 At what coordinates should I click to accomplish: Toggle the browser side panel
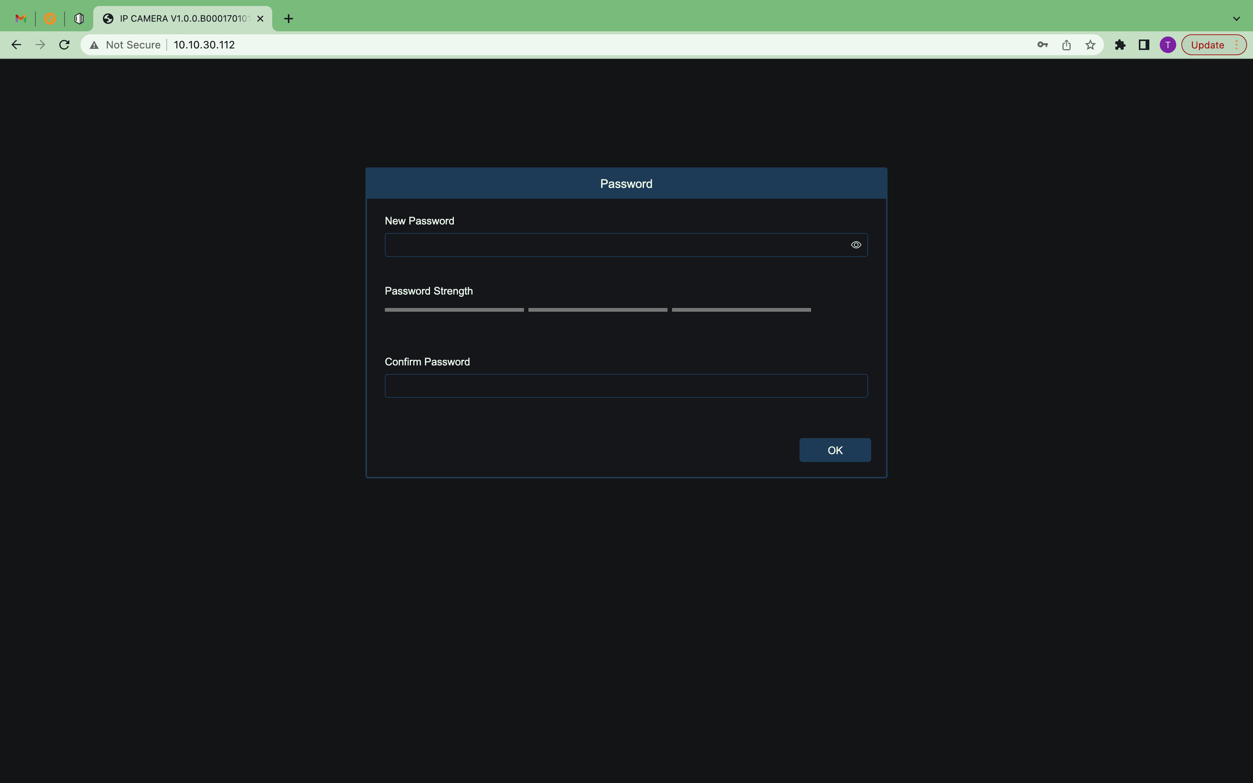1144,45
